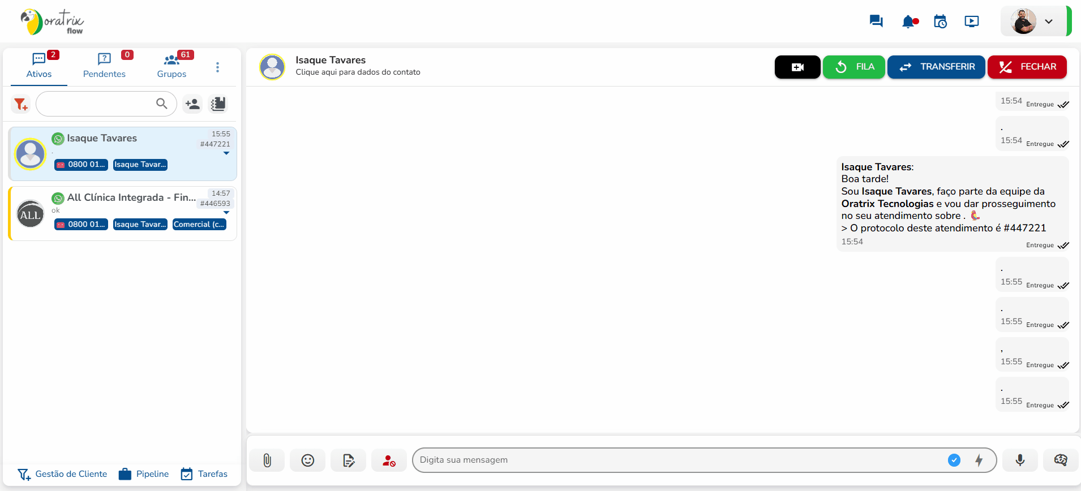Open the notifications bell
This screenshot has height=491, width=1081.
point(909,21)
